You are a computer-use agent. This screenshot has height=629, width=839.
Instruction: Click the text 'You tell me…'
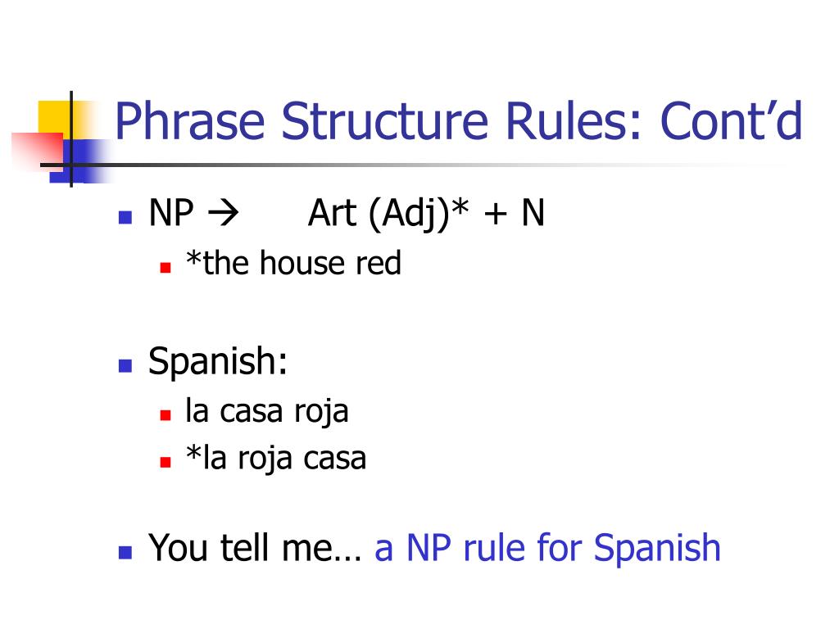coord(256,548)
